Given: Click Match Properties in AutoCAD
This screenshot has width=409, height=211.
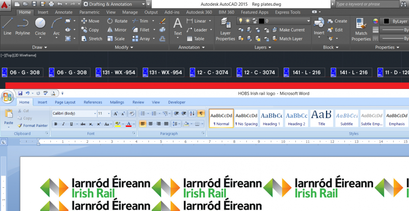Looking at the screenshot, I should pos(361,29).
